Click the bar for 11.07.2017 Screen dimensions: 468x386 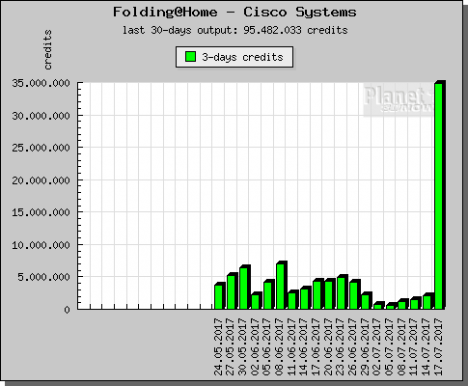[x=416, y=303]
